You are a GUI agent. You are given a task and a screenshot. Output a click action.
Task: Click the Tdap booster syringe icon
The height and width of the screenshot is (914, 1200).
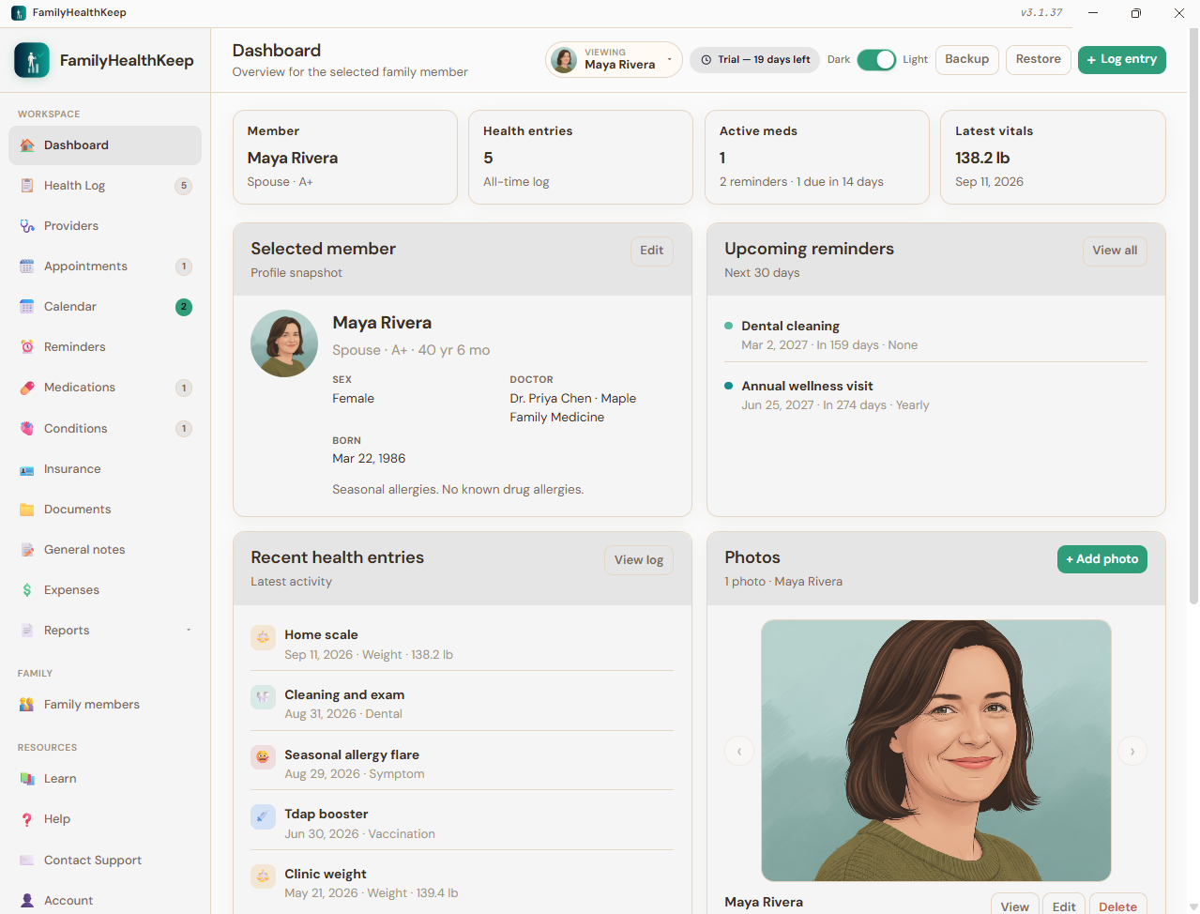263,816
